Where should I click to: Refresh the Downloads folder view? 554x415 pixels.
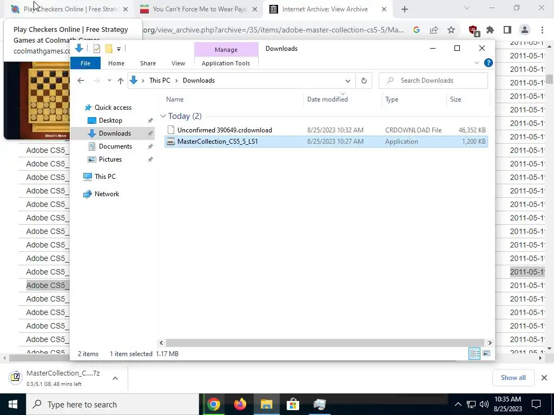click(x=364, y=81)
